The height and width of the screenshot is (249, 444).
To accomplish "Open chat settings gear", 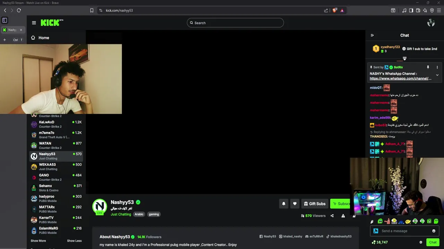I will coord(421,242).
